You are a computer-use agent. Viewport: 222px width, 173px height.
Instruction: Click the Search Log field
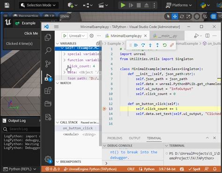[22, 129]
